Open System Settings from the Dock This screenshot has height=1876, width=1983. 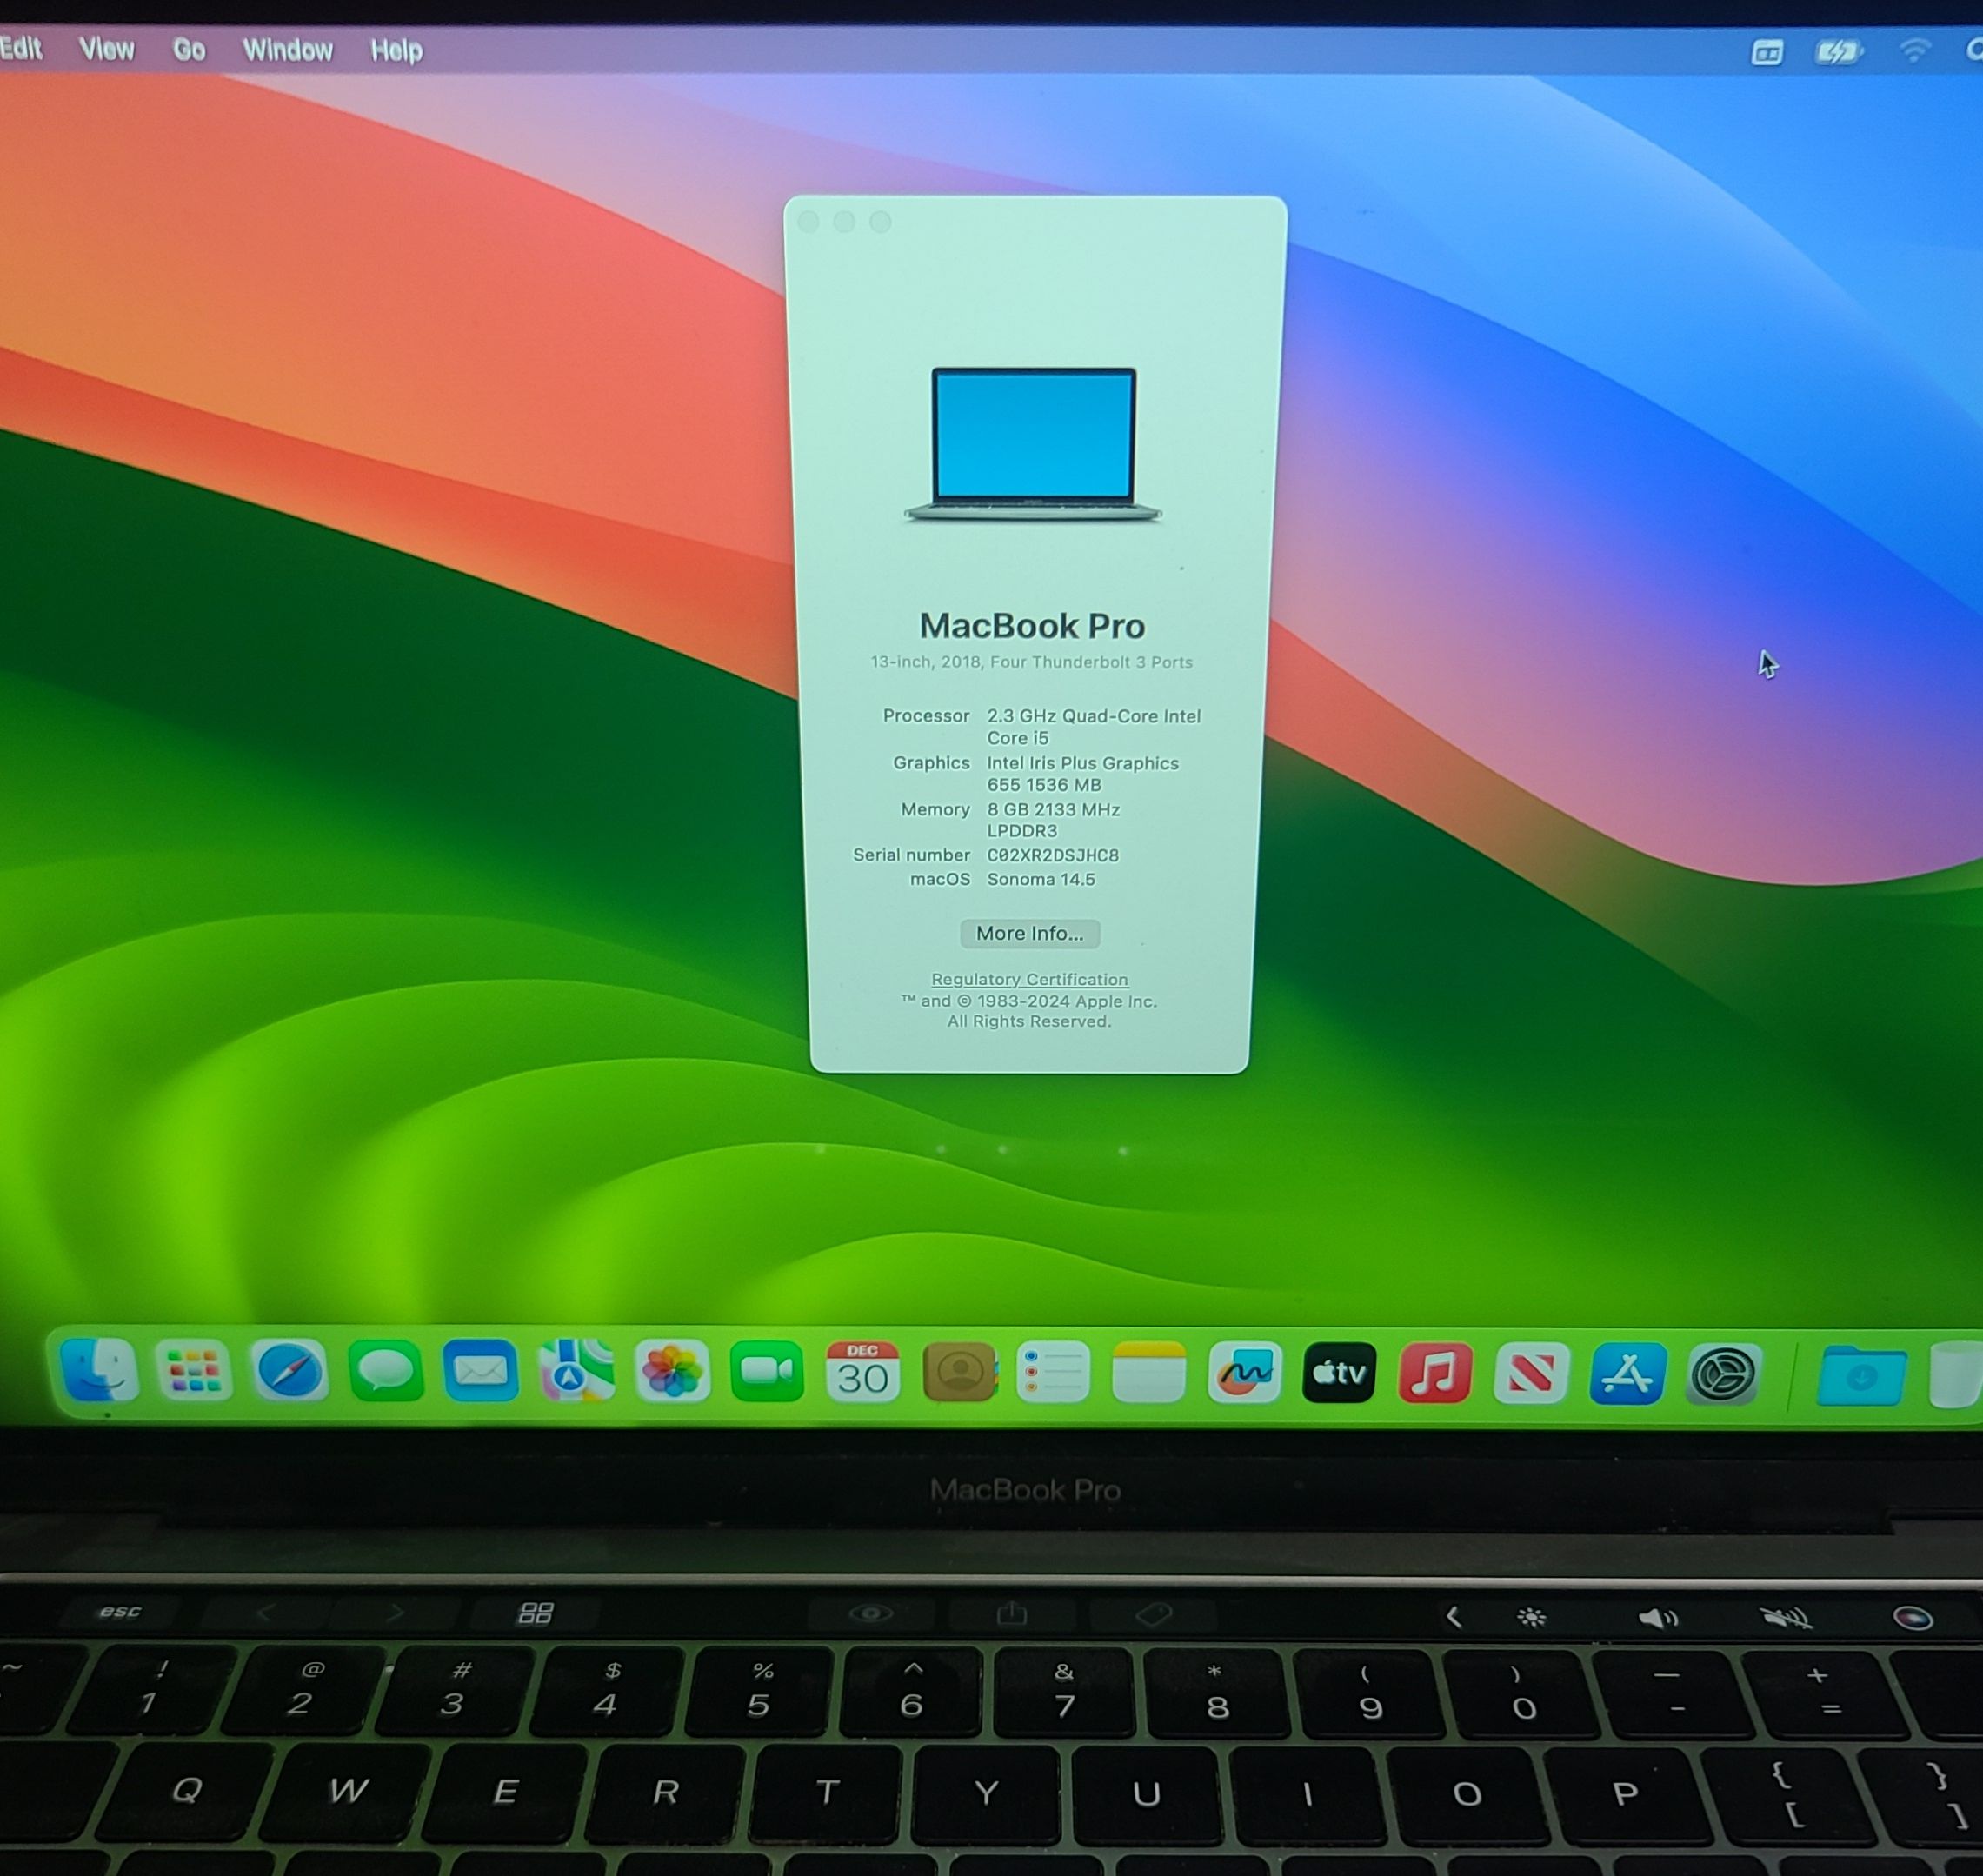coord(1724,1374)
